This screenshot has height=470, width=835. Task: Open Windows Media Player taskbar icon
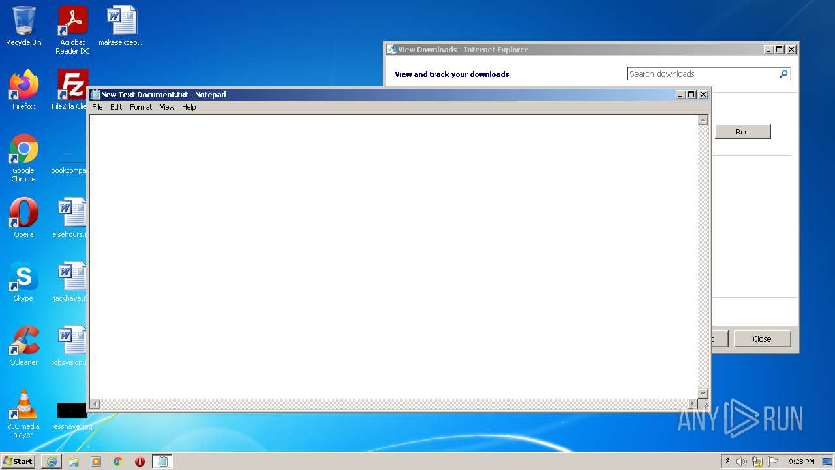[96, 462]
